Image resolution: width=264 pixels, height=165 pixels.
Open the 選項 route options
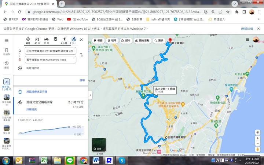coord(82,80)
